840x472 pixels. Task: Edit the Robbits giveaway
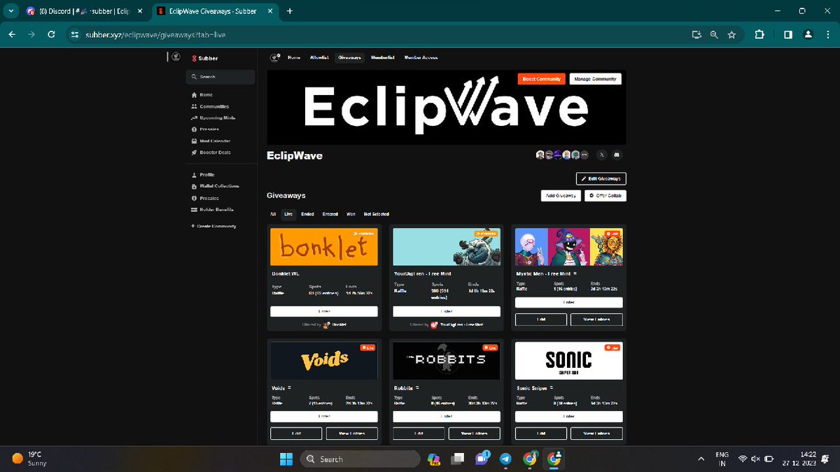click(419, 434)
